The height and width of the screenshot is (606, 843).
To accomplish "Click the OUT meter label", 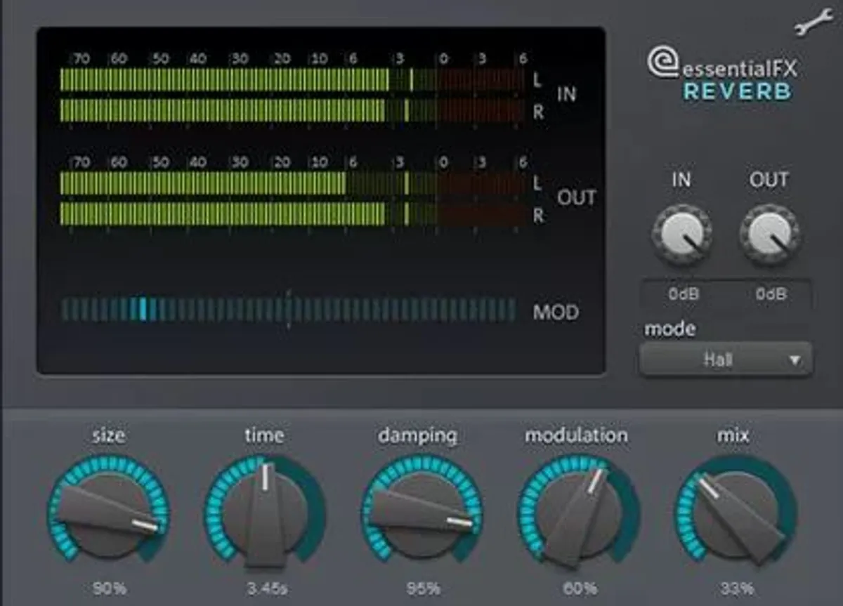I will point(577,197).
